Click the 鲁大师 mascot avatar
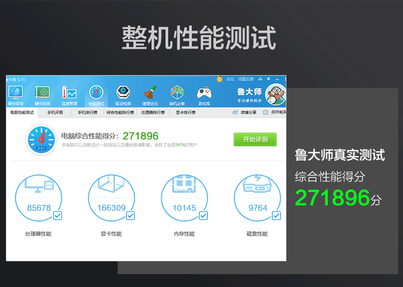403x287 pixels. [276, 94]
